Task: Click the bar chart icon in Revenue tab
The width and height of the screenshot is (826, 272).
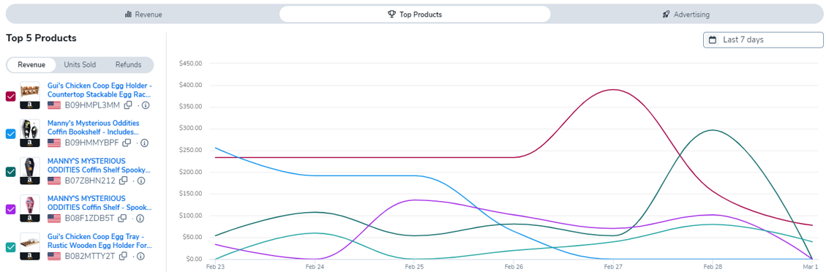Action: (128, 14)
